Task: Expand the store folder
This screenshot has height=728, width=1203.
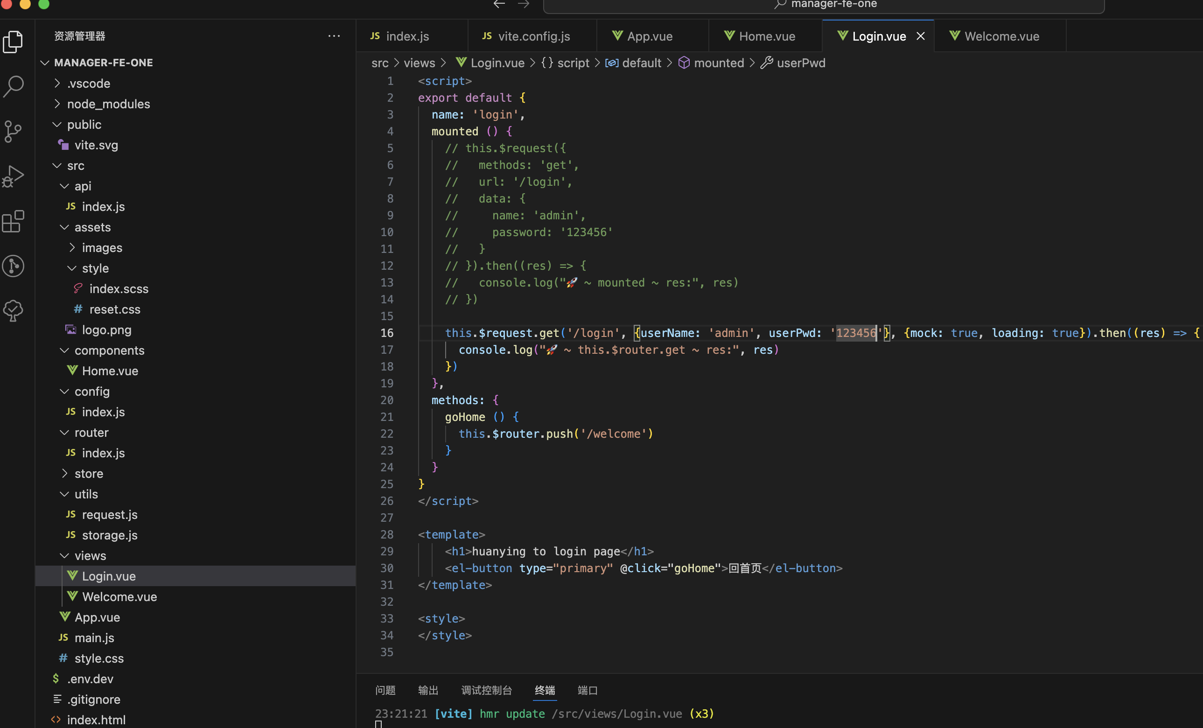Action: tap(196, 473)
